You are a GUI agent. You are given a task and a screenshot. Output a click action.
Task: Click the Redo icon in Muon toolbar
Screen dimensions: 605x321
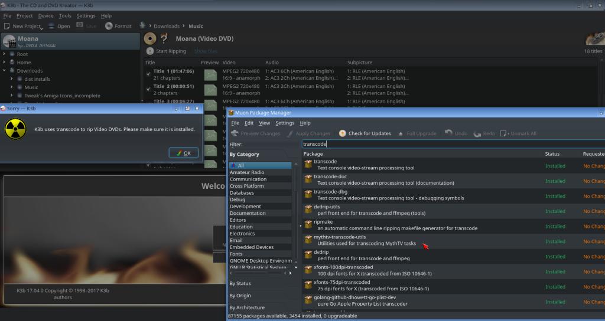click(477, 133)
